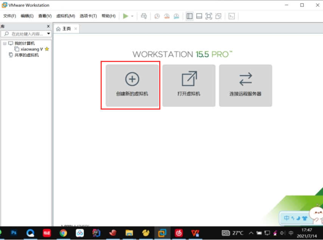Open the yellow bear taskbar icon
Image resolution: width=323 pixels, height=240 pixels.
pyautogui.click(x=146, y=233)
